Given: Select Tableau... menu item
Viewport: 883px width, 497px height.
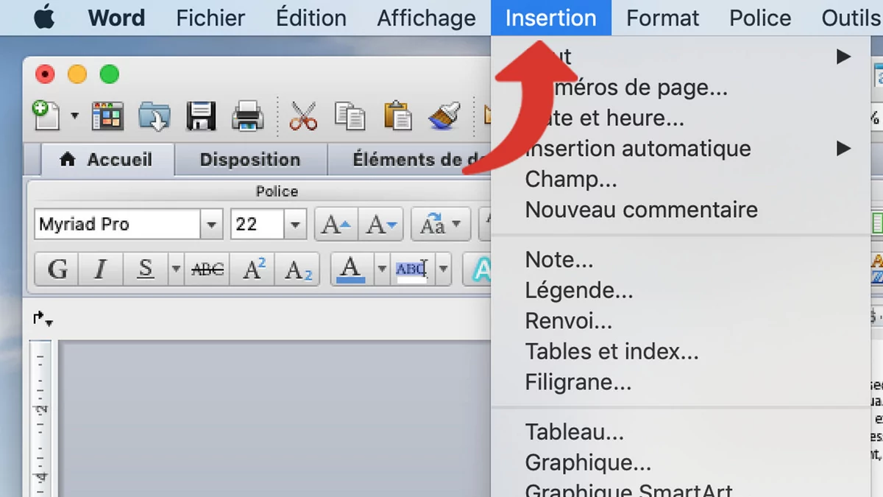Looking at the screenshot, I should pos(681,432).
